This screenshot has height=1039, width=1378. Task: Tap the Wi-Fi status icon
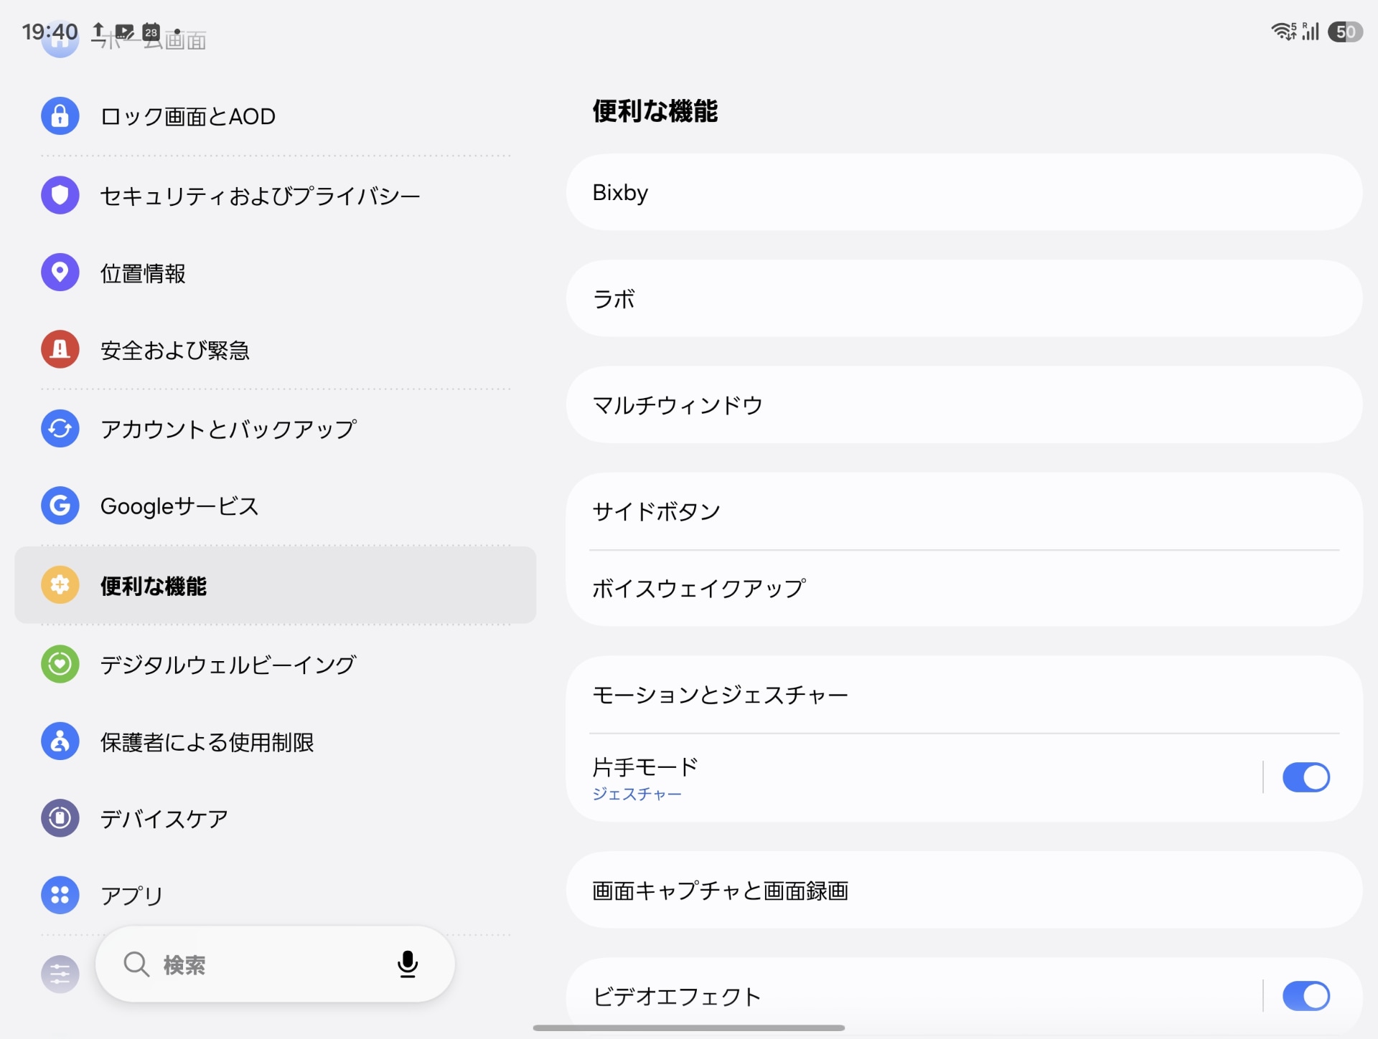pos(1284,32)
